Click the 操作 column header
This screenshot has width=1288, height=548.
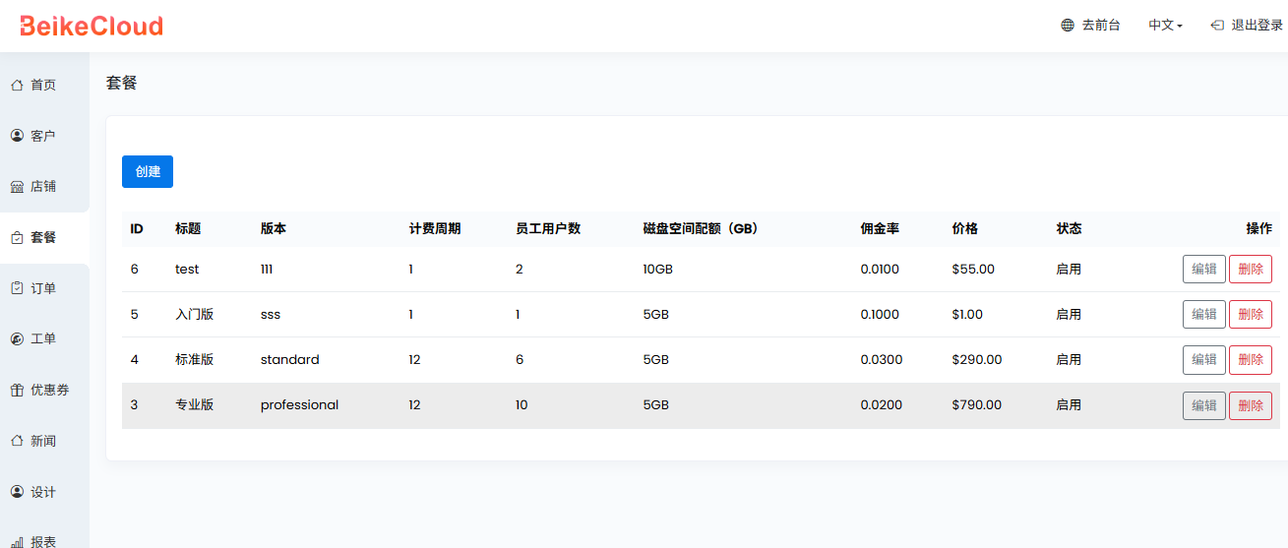(x=1258, y=228)
